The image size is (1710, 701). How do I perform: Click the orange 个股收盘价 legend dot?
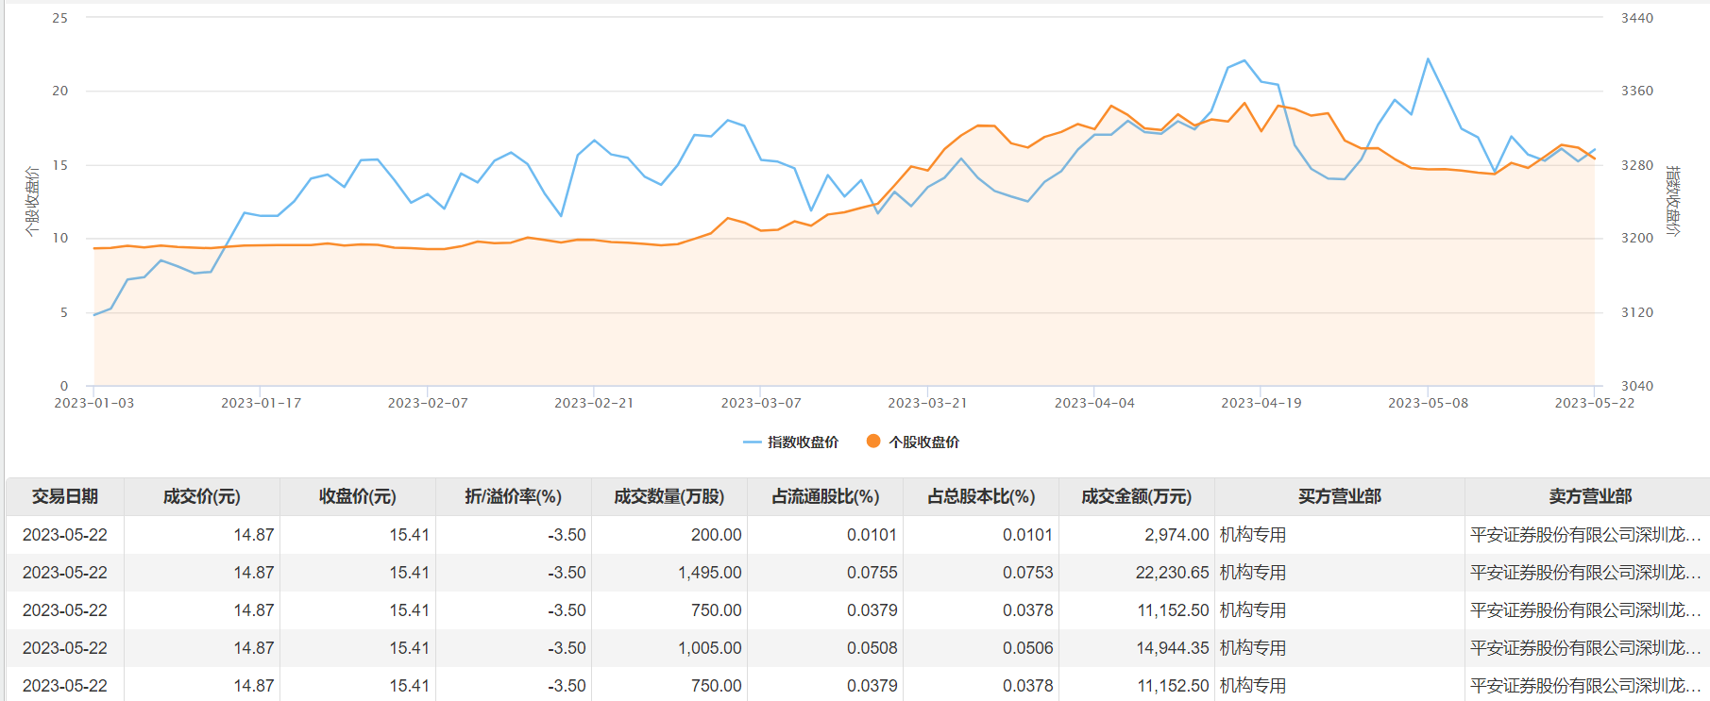[x=873, y=441]
